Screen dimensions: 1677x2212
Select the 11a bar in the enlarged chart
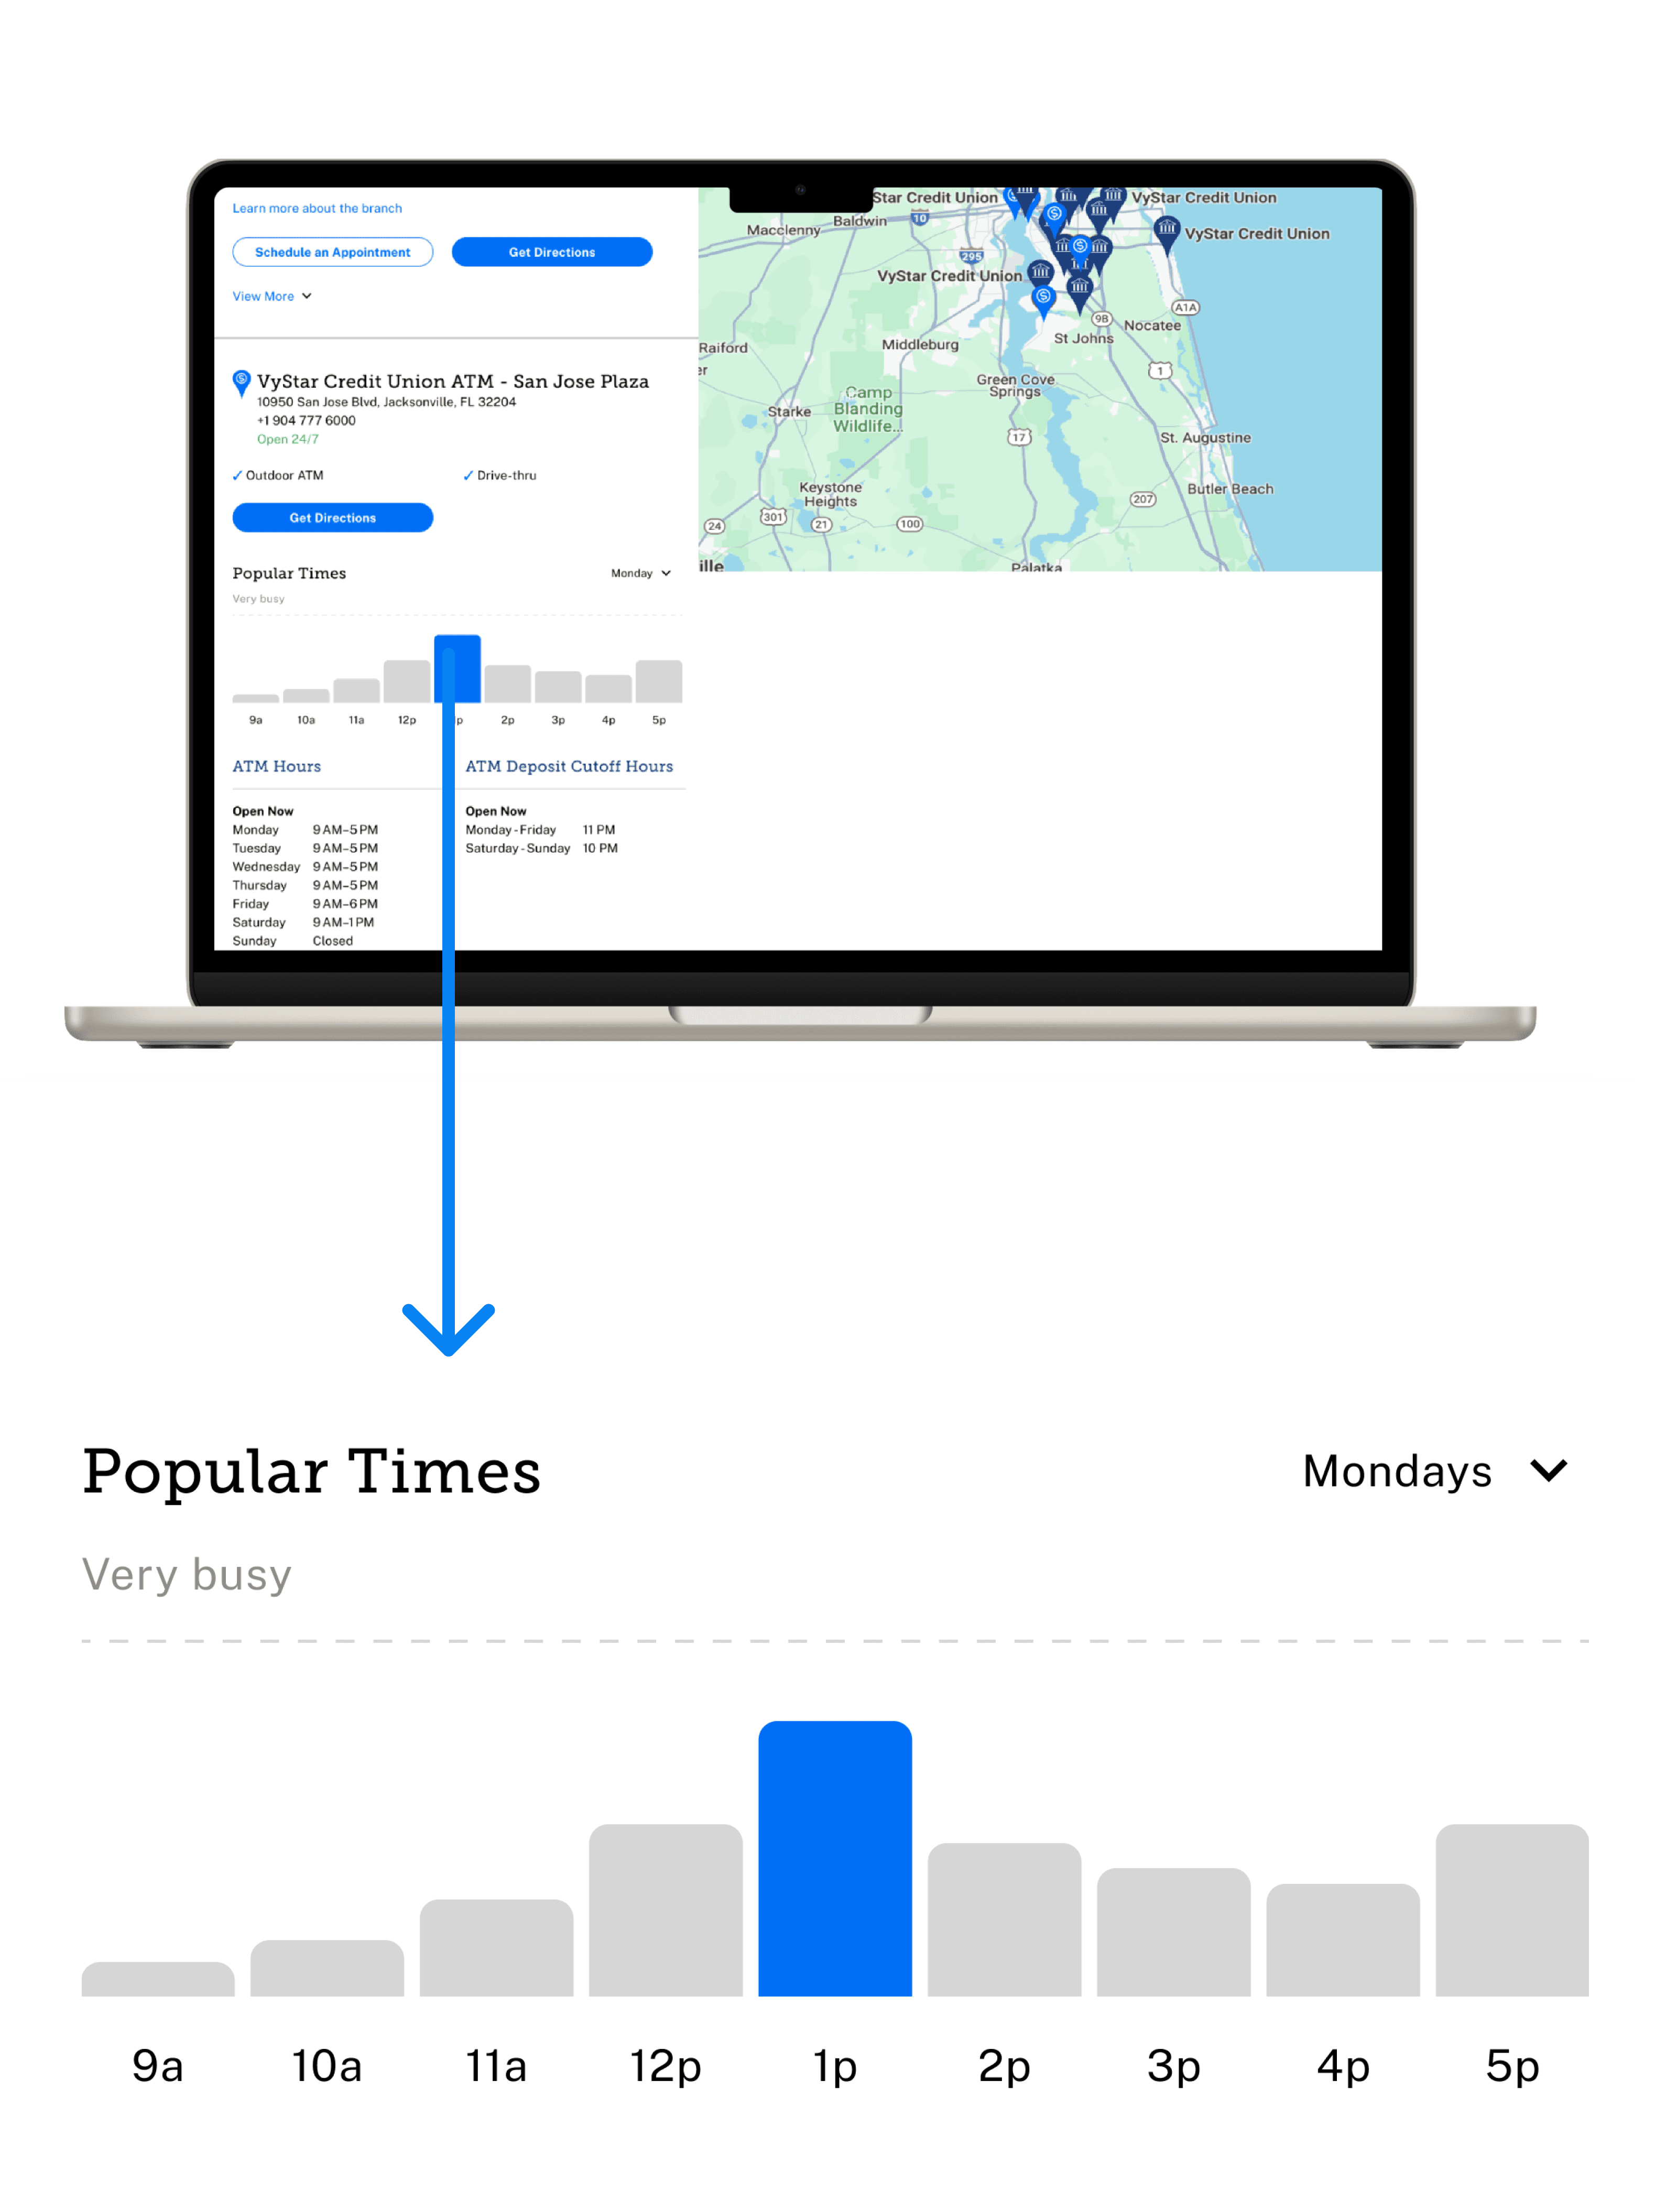(497, 1948)
